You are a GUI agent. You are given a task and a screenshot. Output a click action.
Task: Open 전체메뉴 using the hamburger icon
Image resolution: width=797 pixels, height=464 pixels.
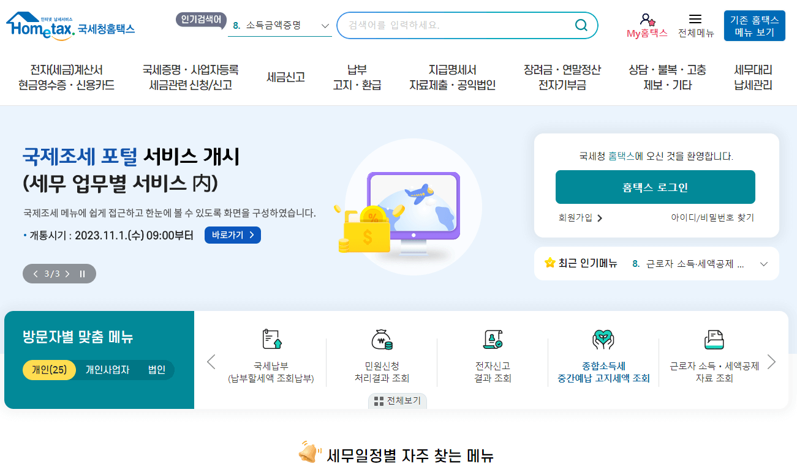[695, 18]
